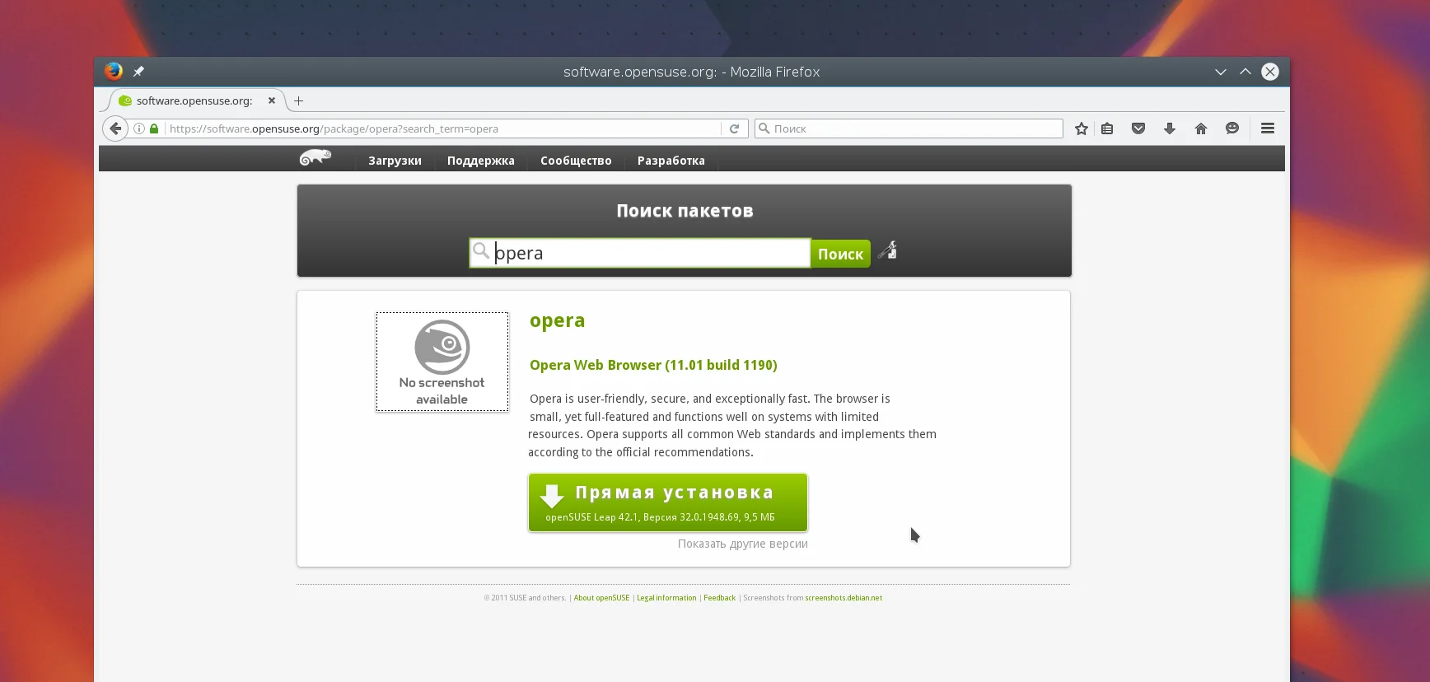Open the Pocket icon in the toolbar

[x=1138, y=128]
